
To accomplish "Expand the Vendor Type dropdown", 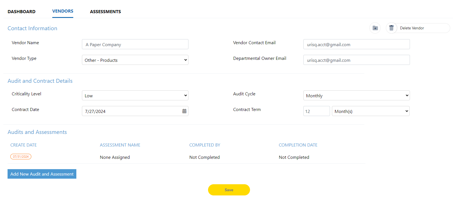I will (135, 60).
